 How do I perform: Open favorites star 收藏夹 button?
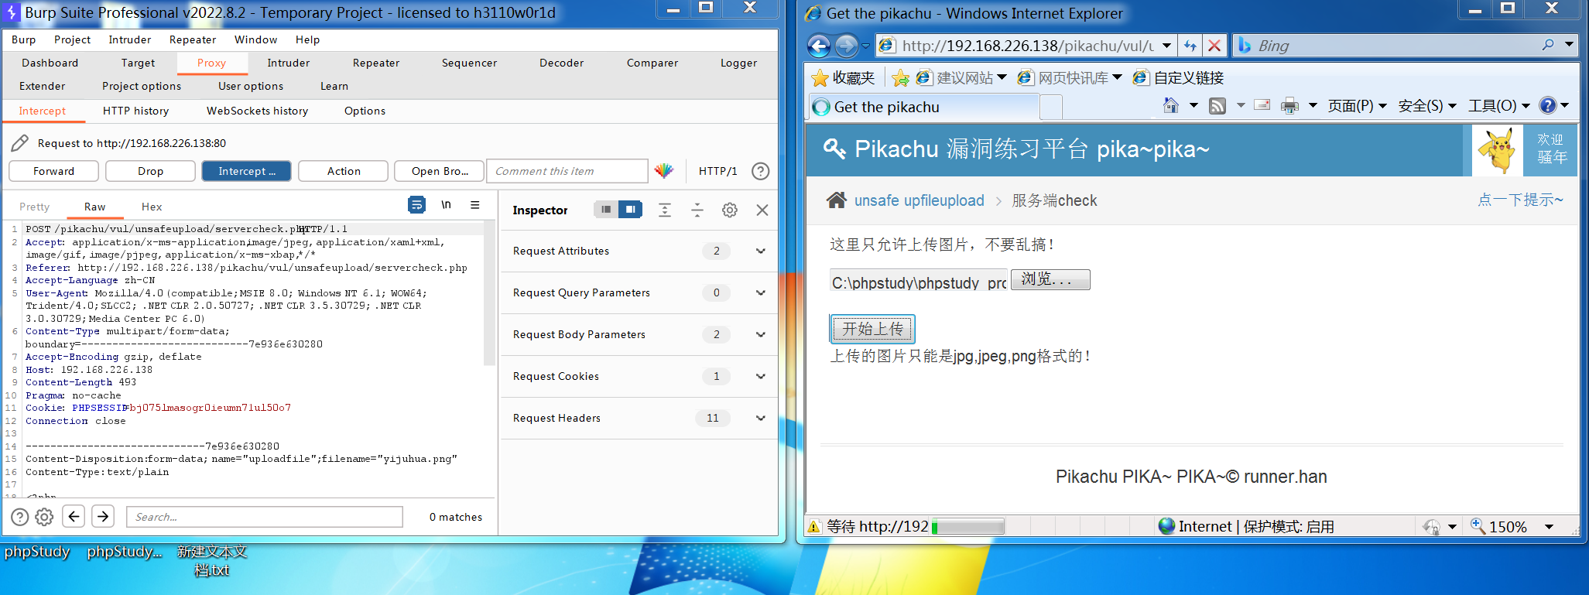pos(843,77)
